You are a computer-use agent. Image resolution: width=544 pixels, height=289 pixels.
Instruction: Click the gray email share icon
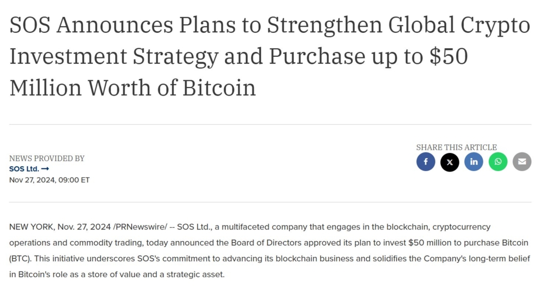pyautogui.click(x=522, y=162)
